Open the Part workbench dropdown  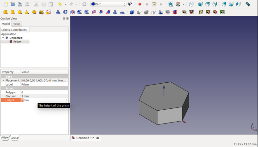coord(108,4)
